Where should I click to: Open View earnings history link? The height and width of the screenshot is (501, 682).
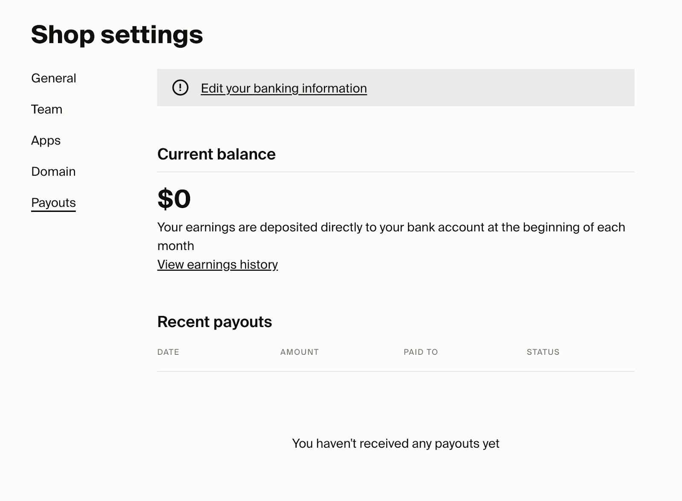point(217,264)
